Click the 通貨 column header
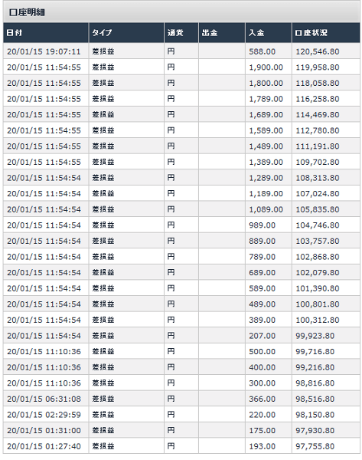 click(181, 32)
